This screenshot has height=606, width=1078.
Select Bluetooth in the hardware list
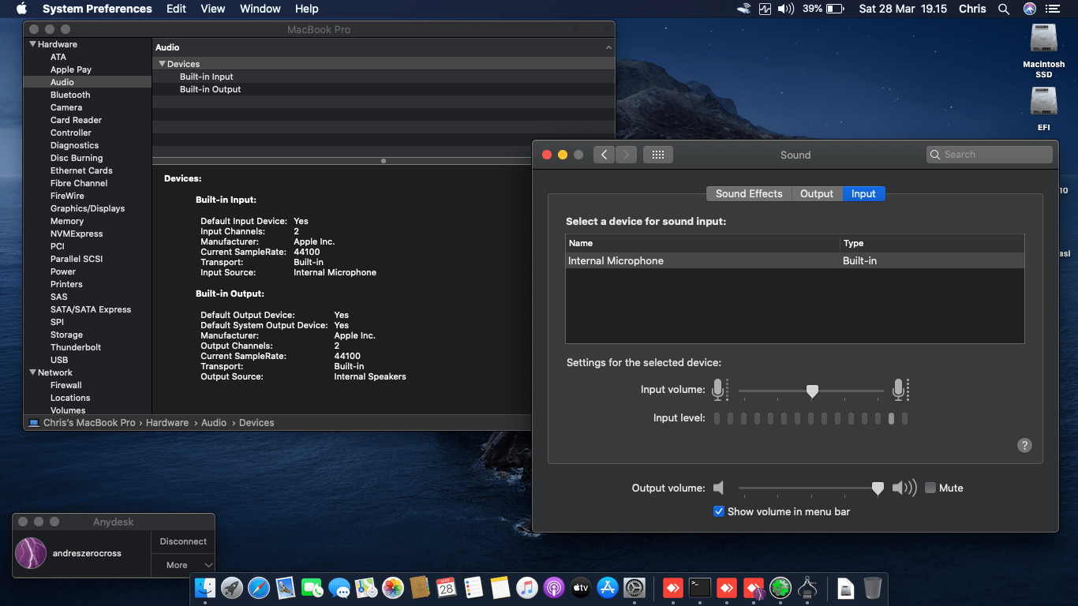click(x=70, y=95)
